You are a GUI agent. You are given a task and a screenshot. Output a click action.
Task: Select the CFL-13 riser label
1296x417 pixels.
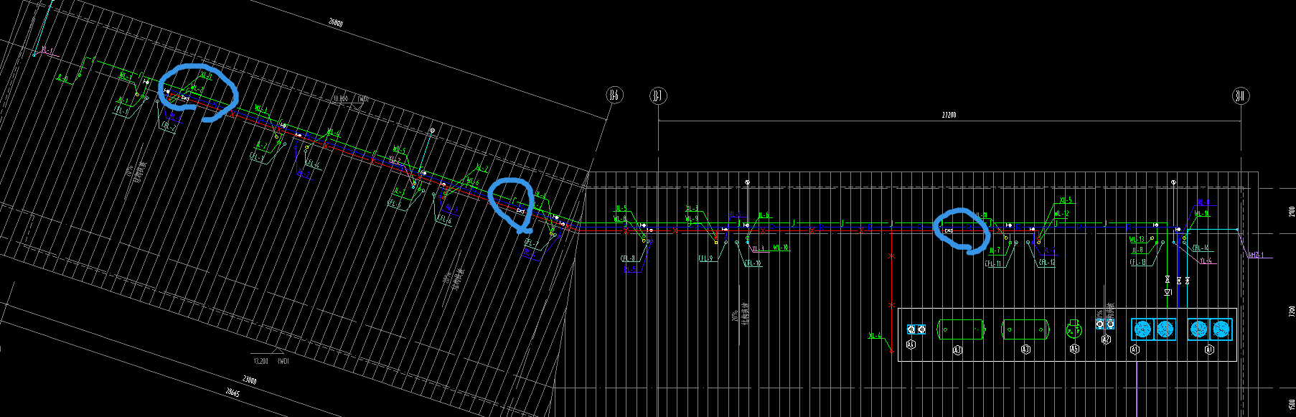(1138, 262)
